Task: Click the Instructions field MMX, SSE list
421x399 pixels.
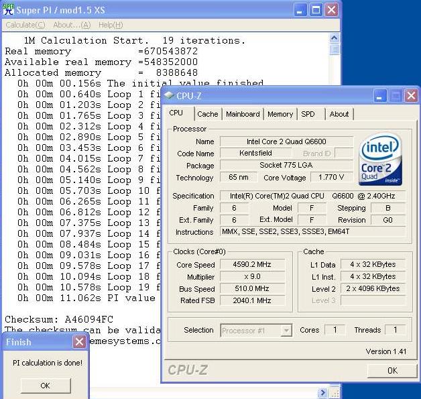Action: click(312, 231)
